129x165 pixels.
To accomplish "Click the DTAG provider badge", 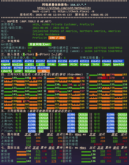I will coord(51,64).
